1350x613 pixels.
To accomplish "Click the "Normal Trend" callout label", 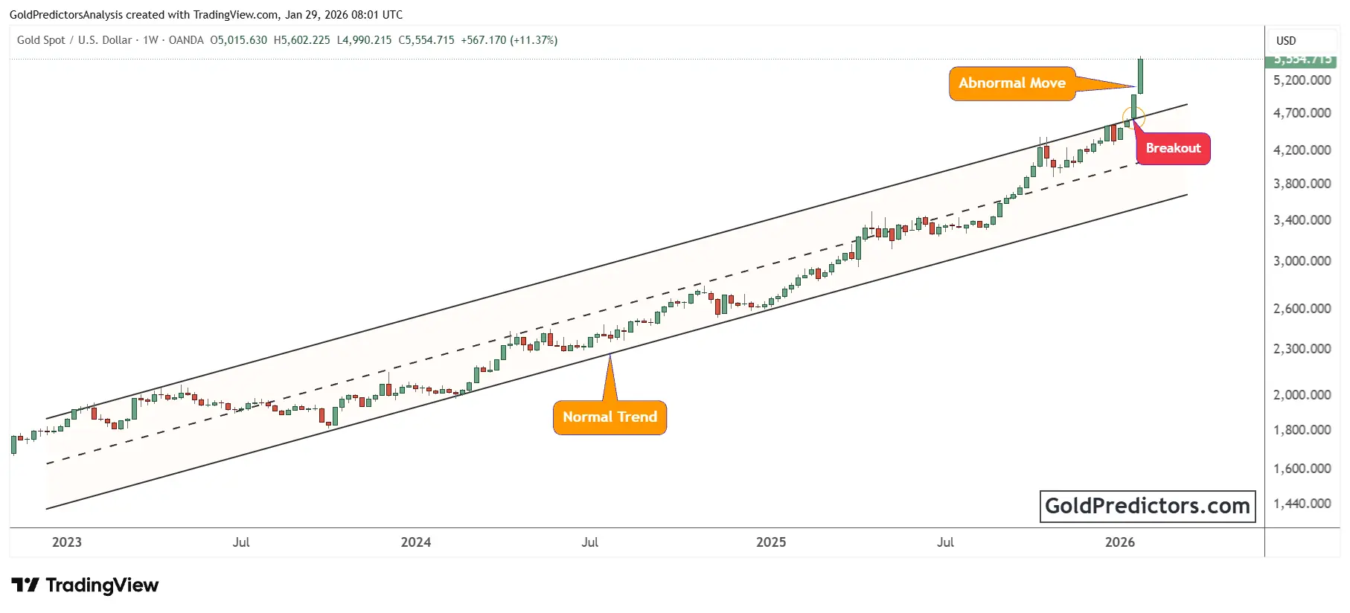I will point(610,417).
